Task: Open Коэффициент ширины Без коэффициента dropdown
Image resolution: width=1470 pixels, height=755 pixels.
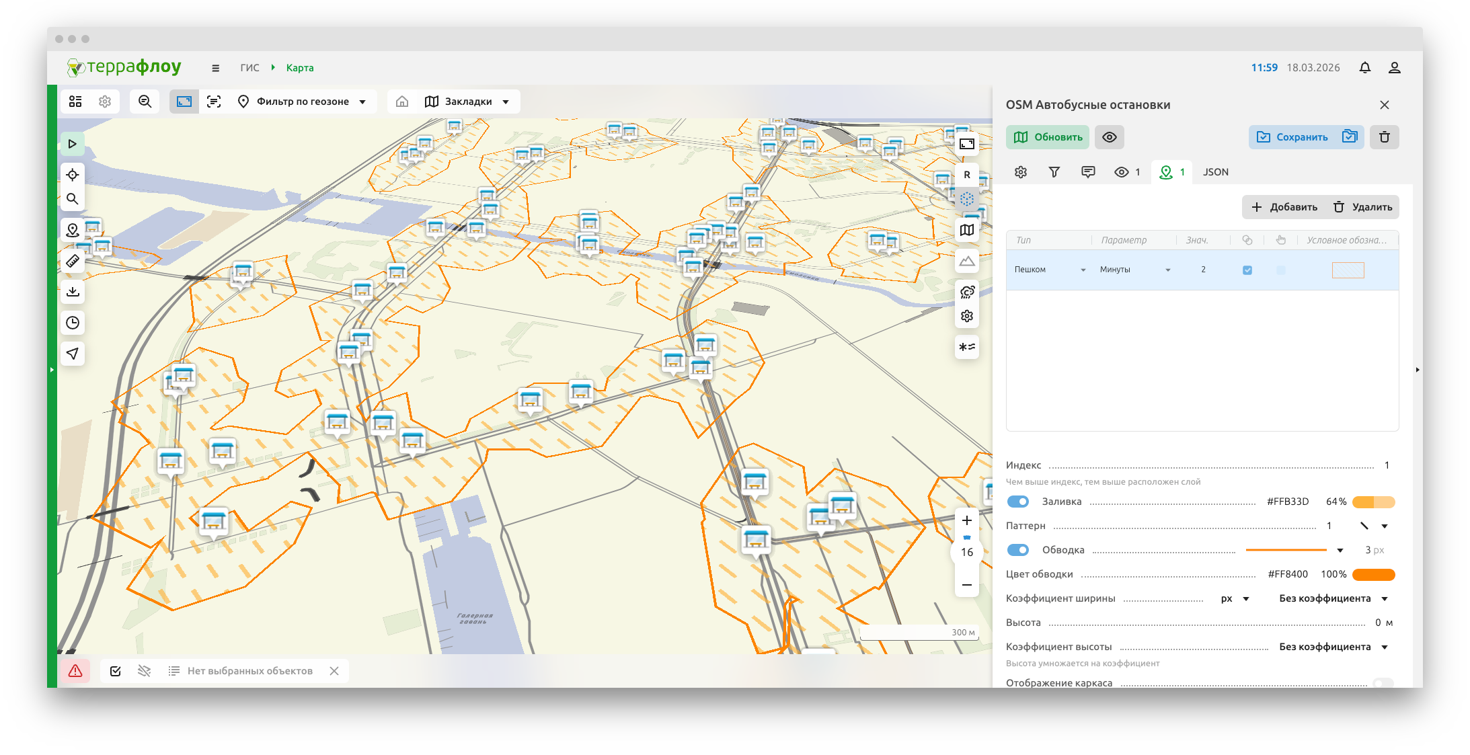Action: [x=1333, y=598]
